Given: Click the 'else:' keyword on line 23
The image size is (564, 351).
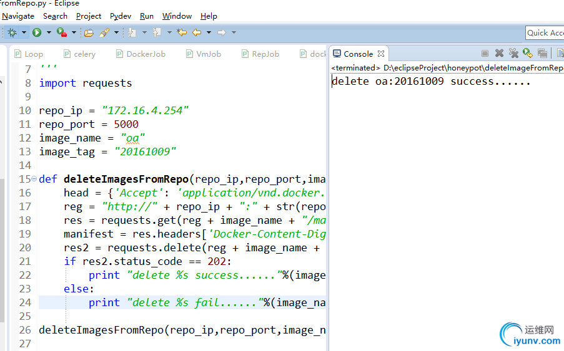Looking at the screenshot, I should point(79,289).
